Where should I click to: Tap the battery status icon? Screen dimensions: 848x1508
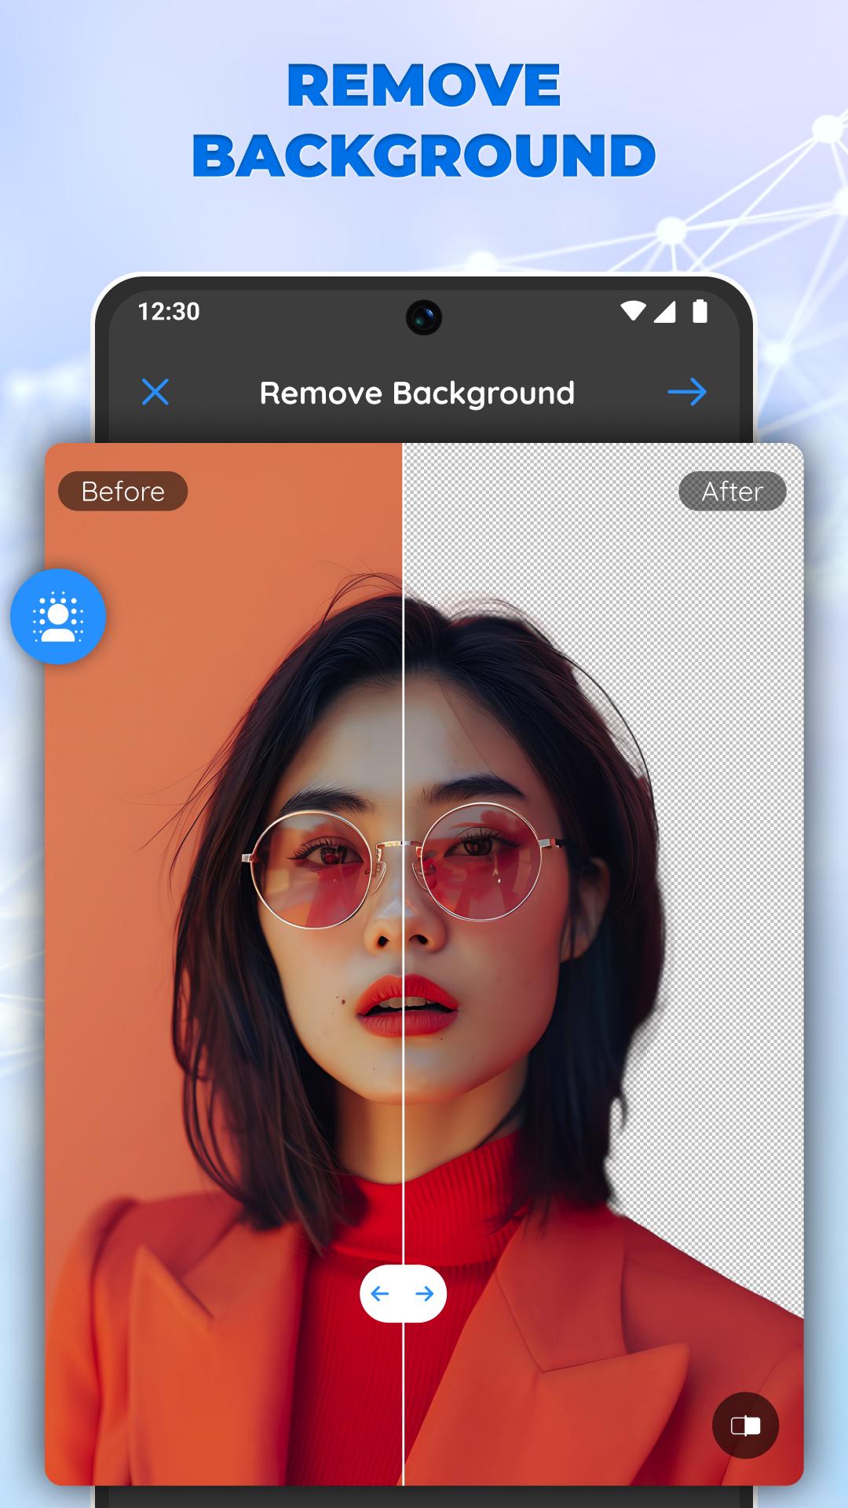700,311
